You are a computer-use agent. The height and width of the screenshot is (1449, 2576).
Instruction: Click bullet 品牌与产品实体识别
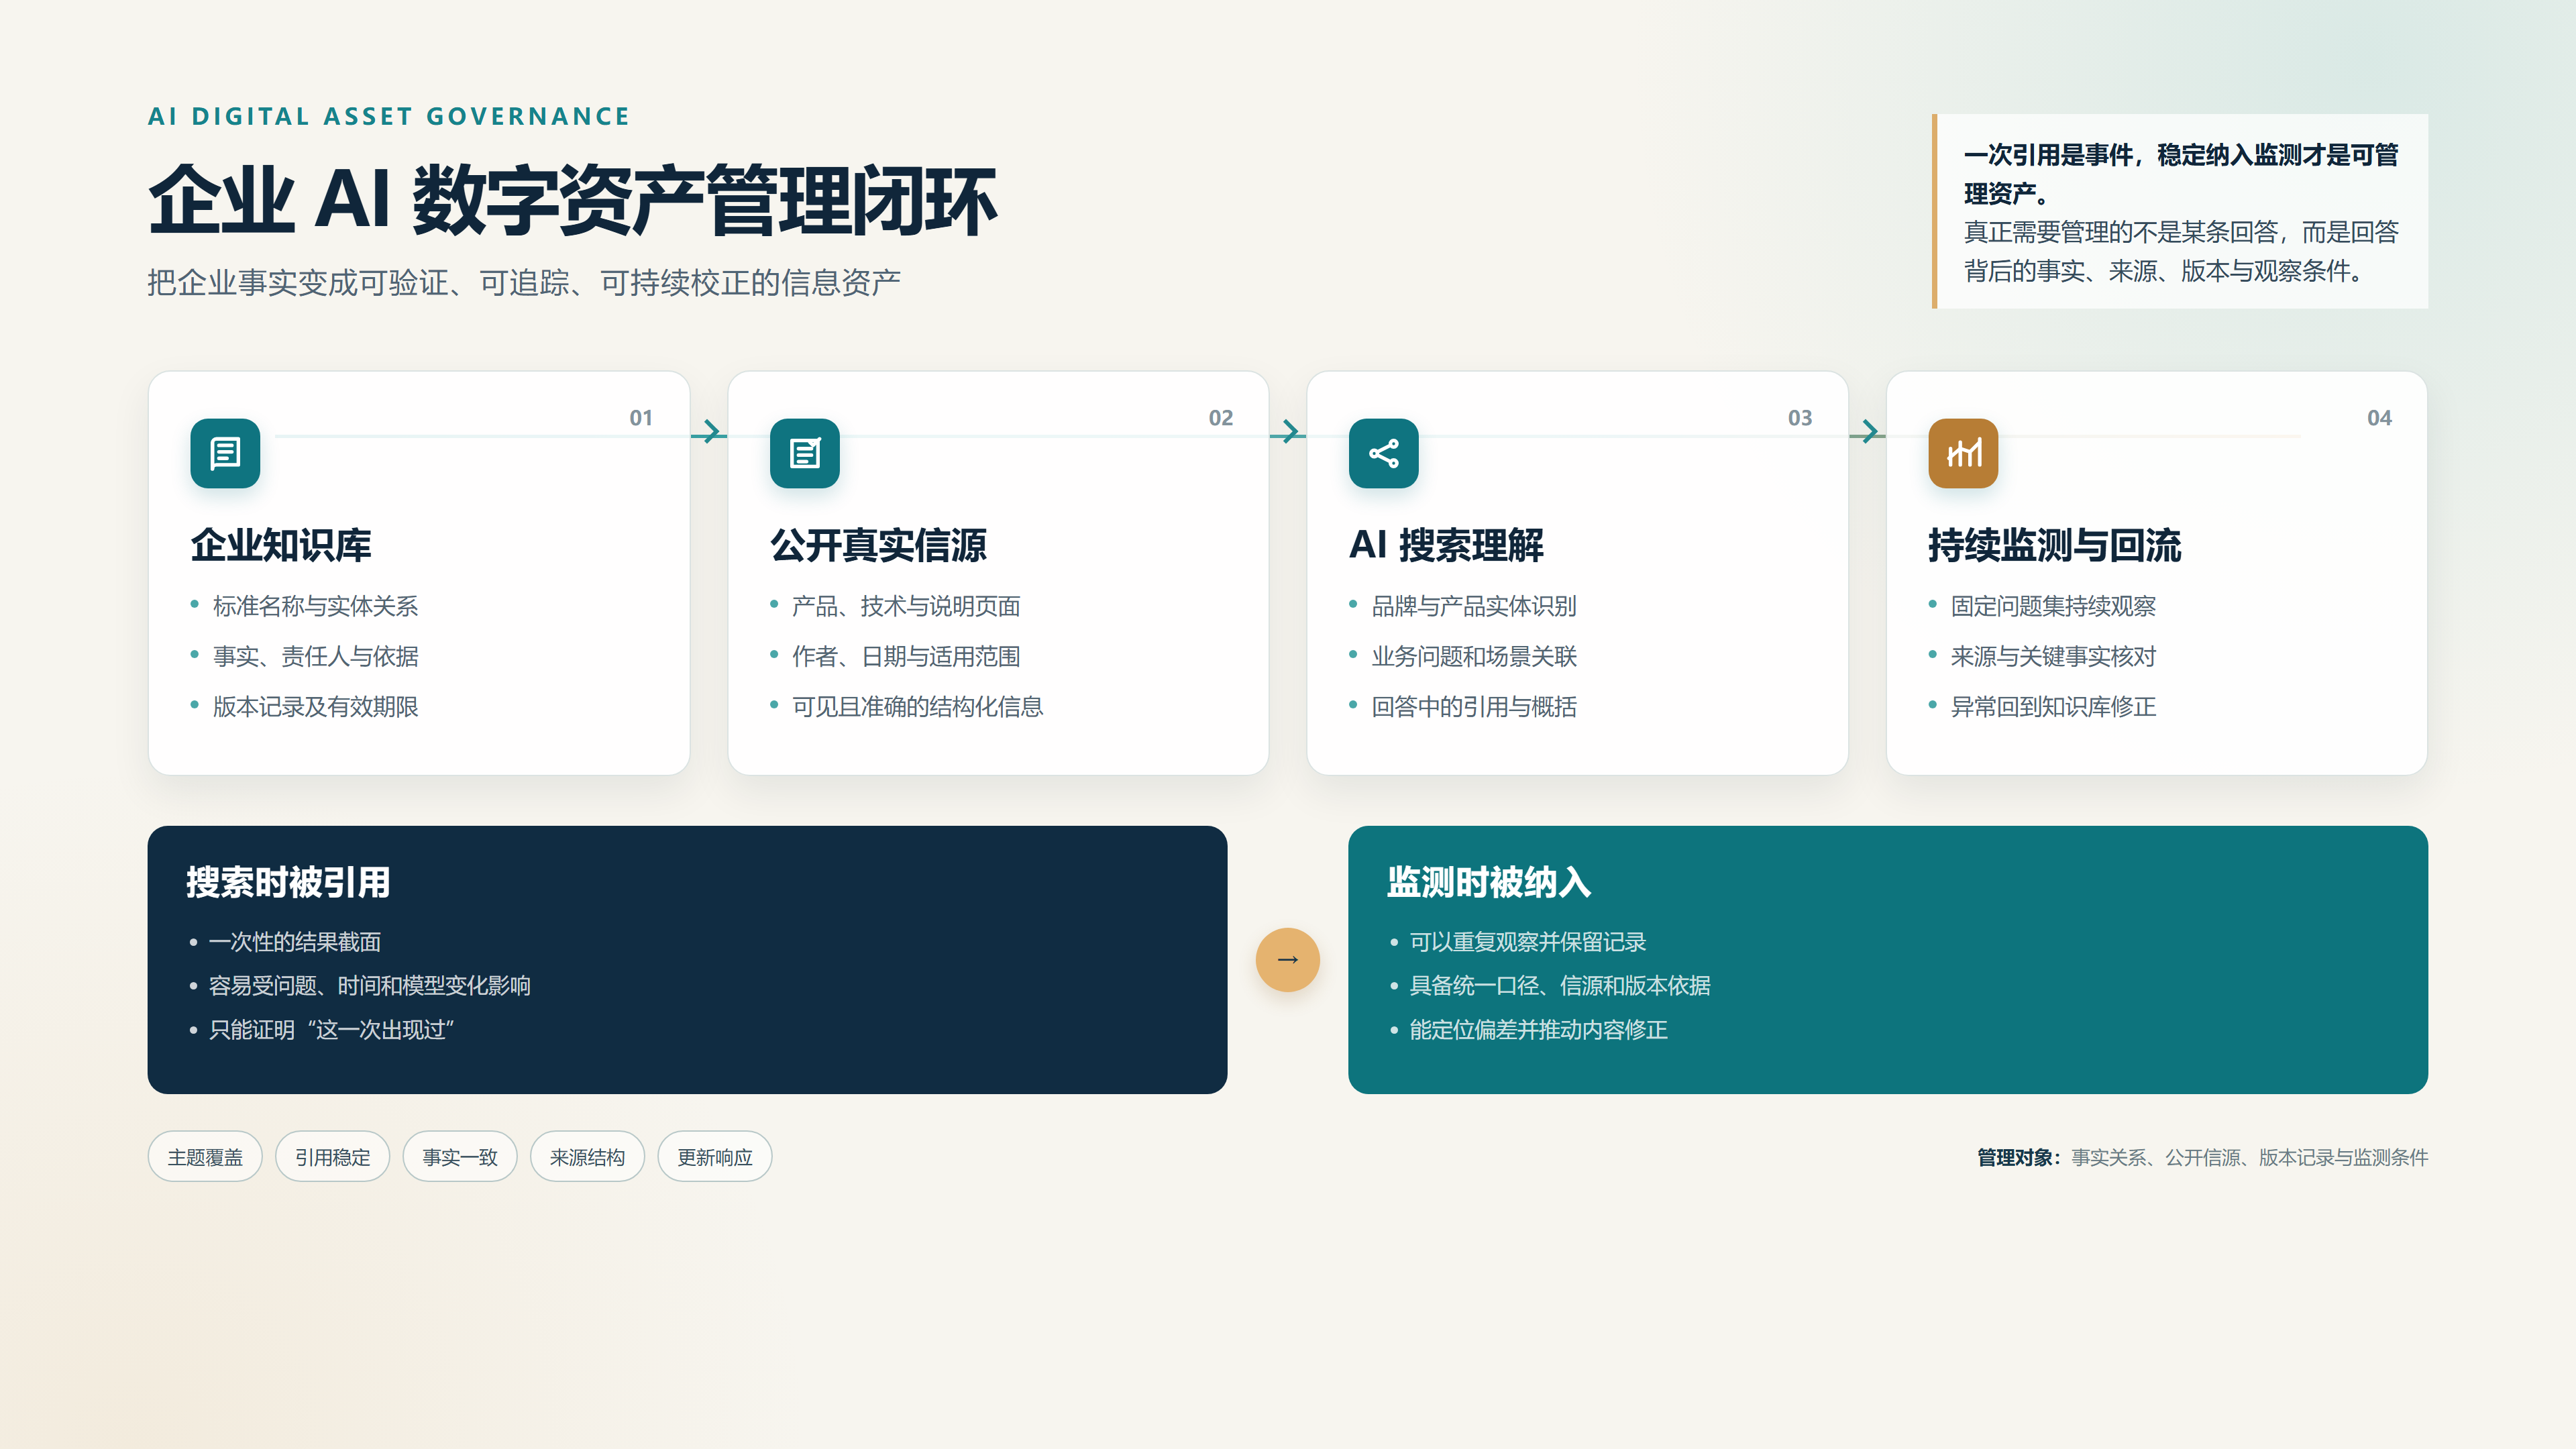[1474, 606]
